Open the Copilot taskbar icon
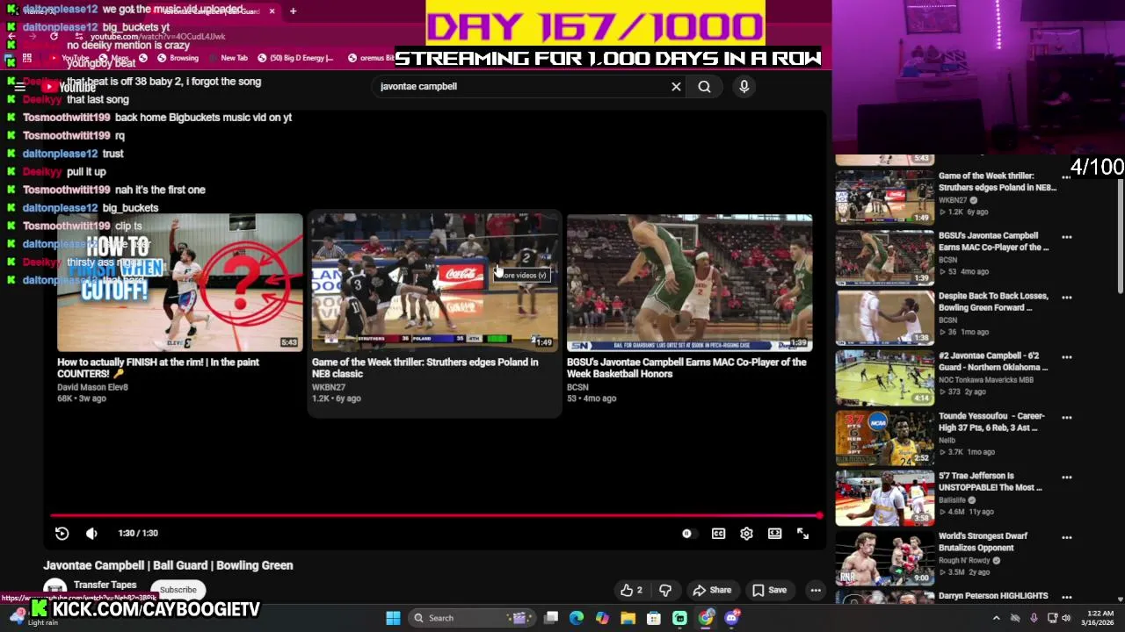The image size is (1125, 632). coord(602,618)
